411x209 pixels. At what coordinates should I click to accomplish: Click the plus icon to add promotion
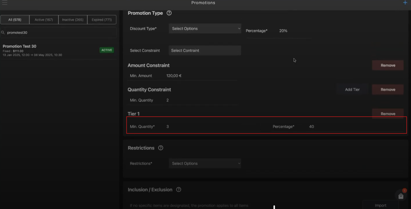point(405,3)
